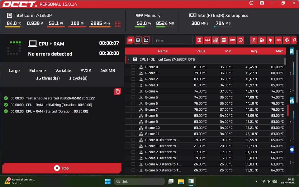The height and width of the screenshot is (187, 299).
Task: Check the P-core 0 checkbox
Action: [133, 67]
